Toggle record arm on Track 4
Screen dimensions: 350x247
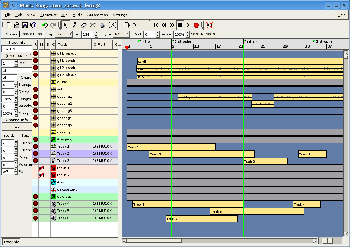click(35, 204)
